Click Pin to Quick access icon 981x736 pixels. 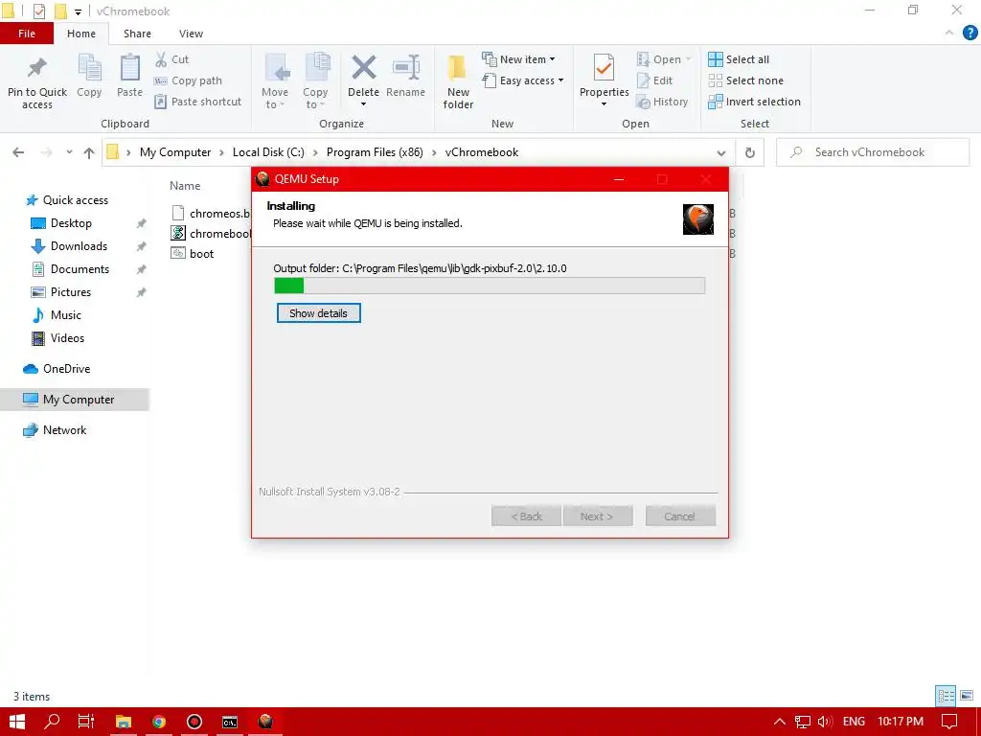point(37,68)
